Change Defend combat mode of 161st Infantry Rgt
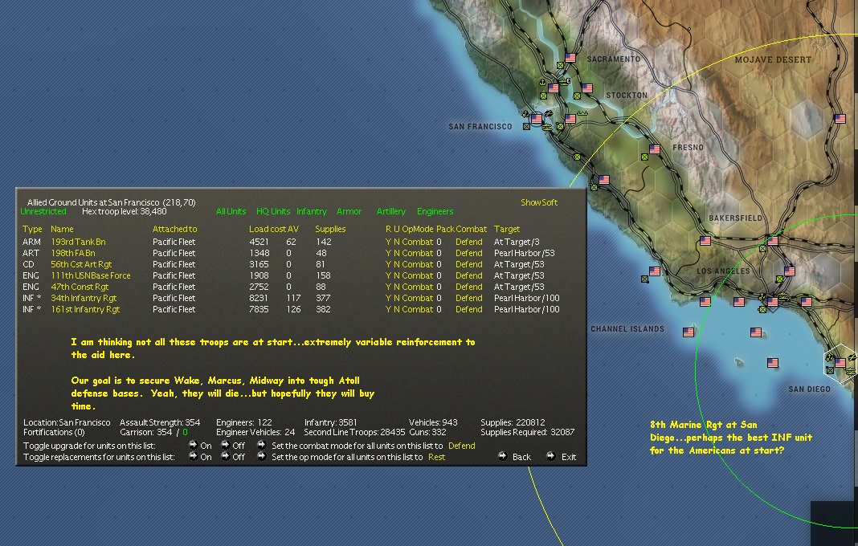The image size is (858, 546). (469, 309)
